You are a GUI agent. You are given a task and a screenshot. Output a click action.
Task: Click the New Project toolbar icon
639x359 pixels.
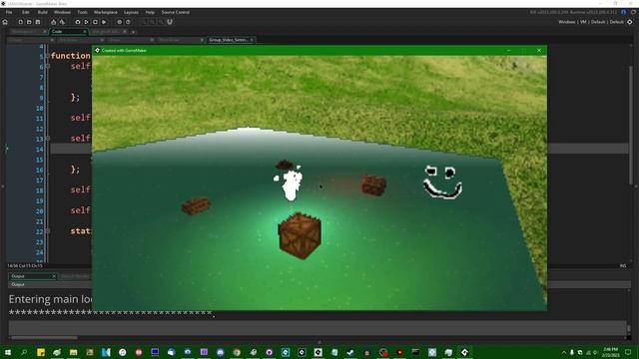(x=20, y=22)
